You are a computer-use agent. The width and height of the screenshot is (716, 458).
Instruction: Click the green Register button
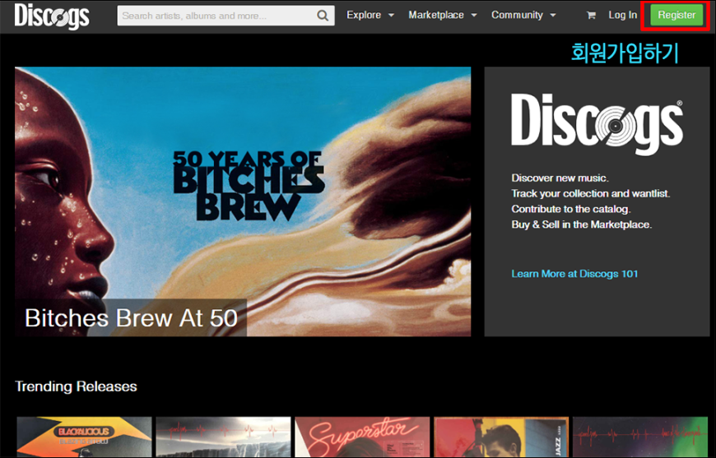[676, 15]
